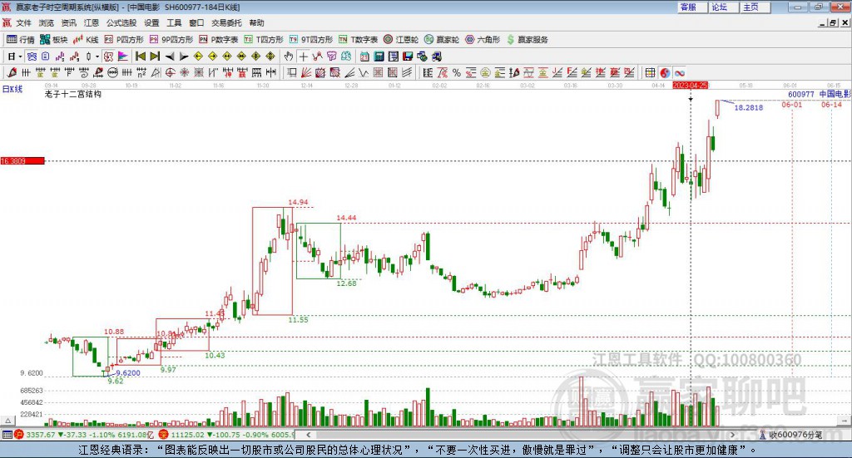The width and height of the screenshot is (852, 458).
Task: Expand the candlestick style dropdown arrow
Action: (x=97, y=57)
